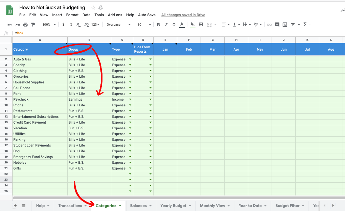
Task: Open the text wrapping options
Action: [x=247, y=25]
